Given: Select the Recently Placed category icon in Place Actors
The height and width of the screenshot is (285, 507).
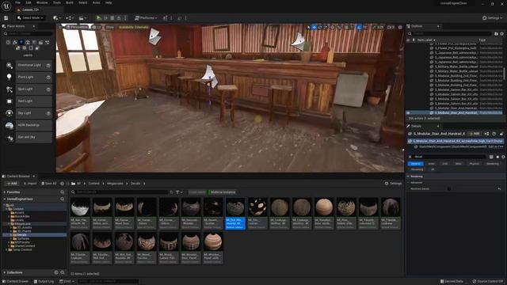Looking at the screenshot, I should pyautogui.click(x=8, y=42).
